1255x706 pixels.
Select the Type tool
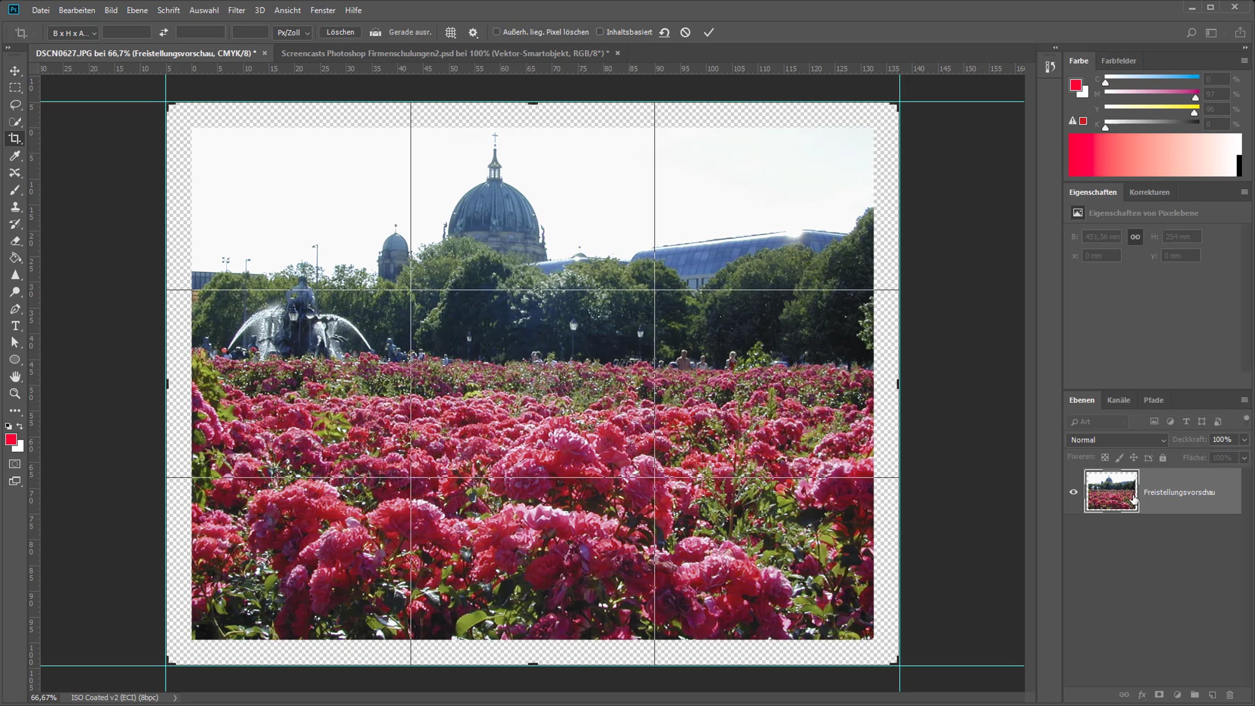coord(15,326)
